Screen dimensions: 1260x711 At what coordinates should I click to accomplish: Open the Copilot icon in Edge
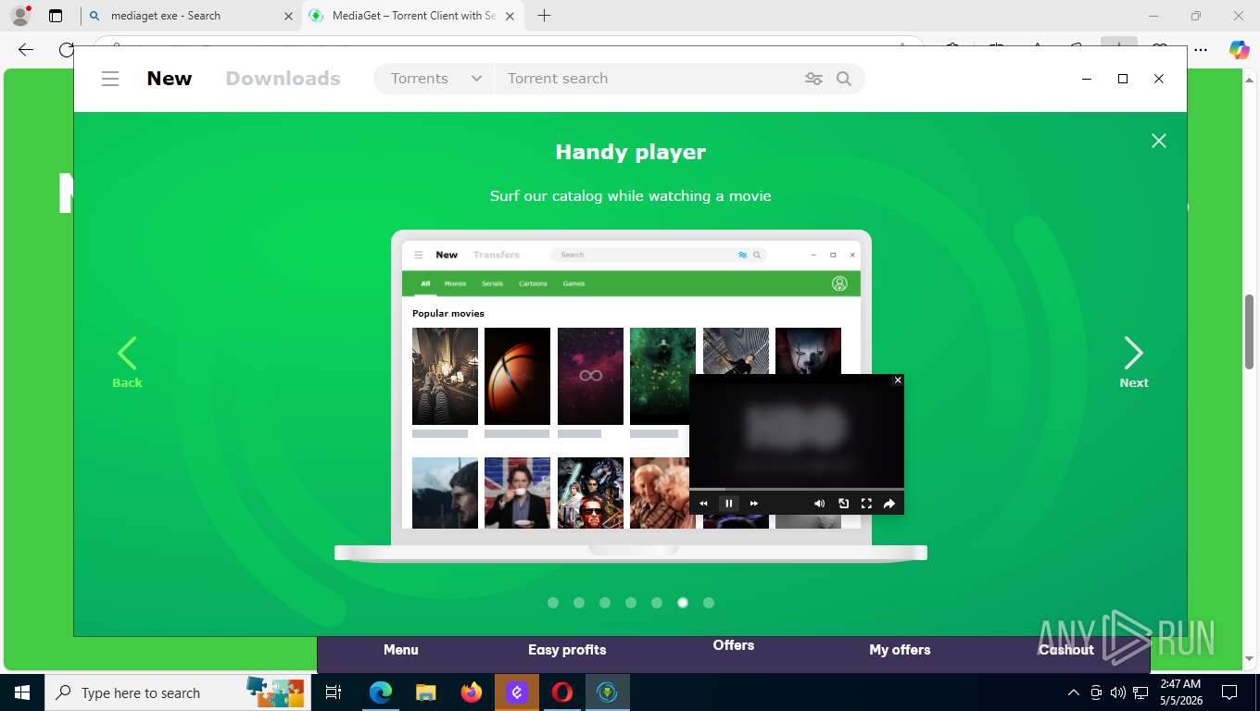click(x=1239, y=50)
